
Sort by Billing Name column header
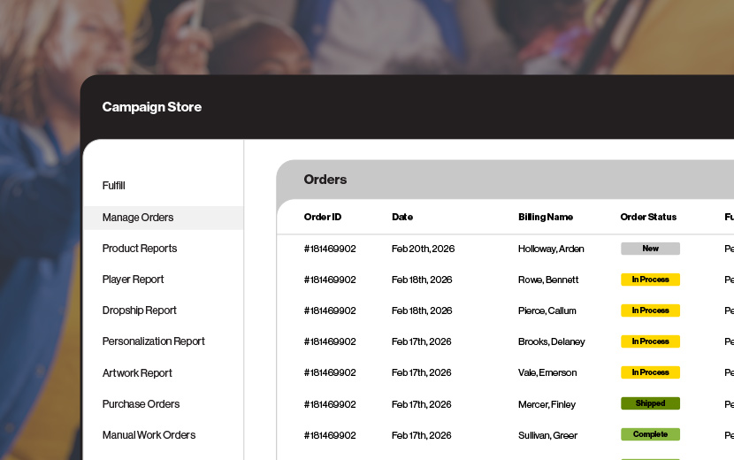tap(546, 217)
